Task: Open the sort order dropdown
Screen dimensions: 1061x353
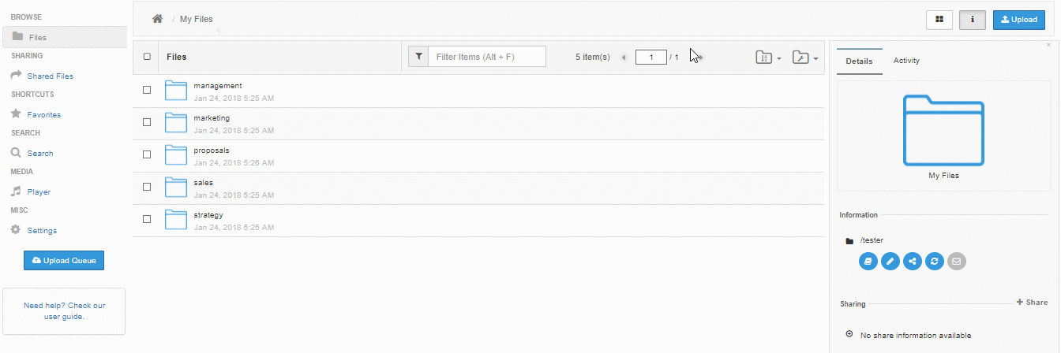Action: coord(768,58)
